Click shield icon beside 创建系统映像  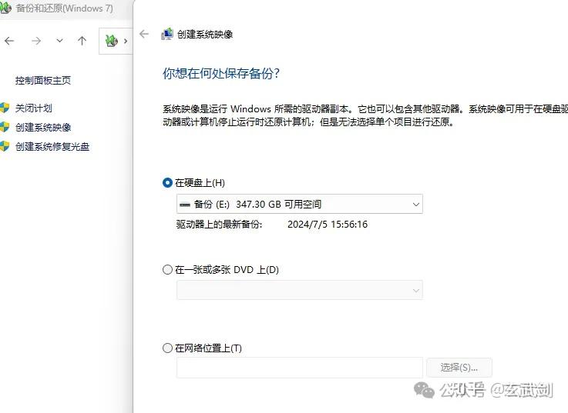point(5,127)
